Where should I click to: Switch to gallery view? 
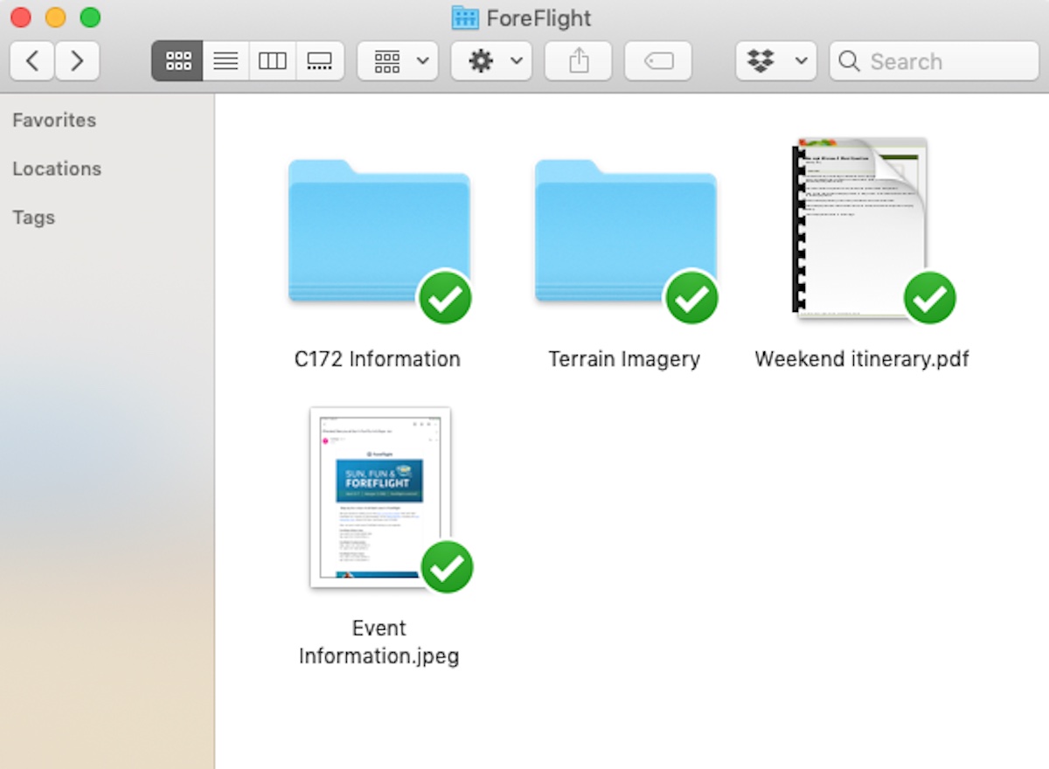(x=320, y=61)
